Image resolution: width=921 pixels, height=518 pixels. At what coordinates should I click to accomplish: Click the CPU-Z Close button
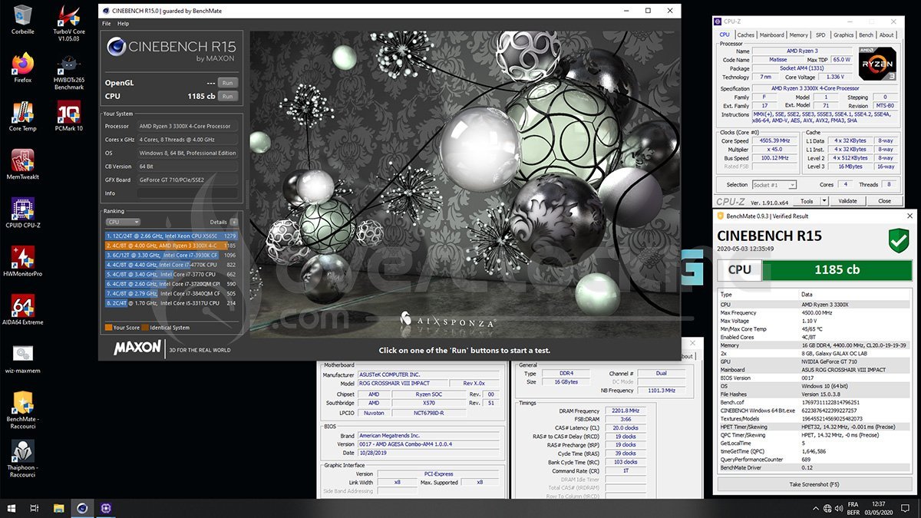click(885, 201)
